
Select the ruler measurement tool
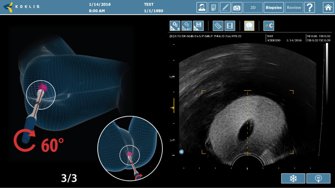pyautogui.click(x=218, y=26)
